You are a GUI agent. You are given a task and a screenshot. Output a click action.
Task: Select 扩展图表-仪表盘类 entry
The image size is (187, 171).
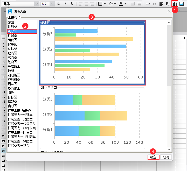(22, 124)
